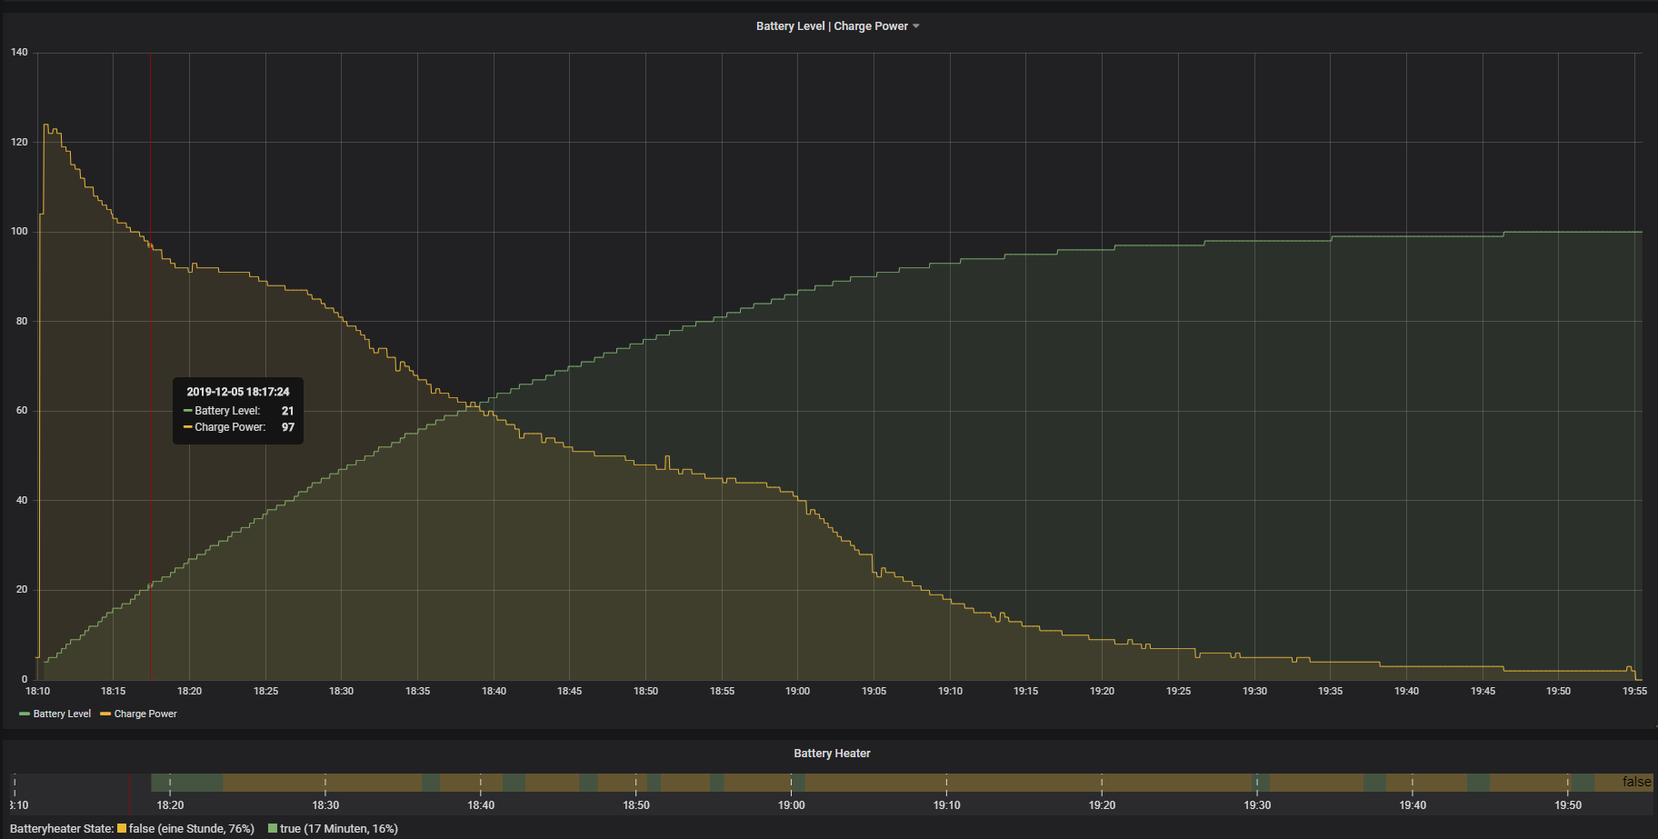Click the y-axis label 140
Screen dimensions: 1658x839
[x=19, y=53]
